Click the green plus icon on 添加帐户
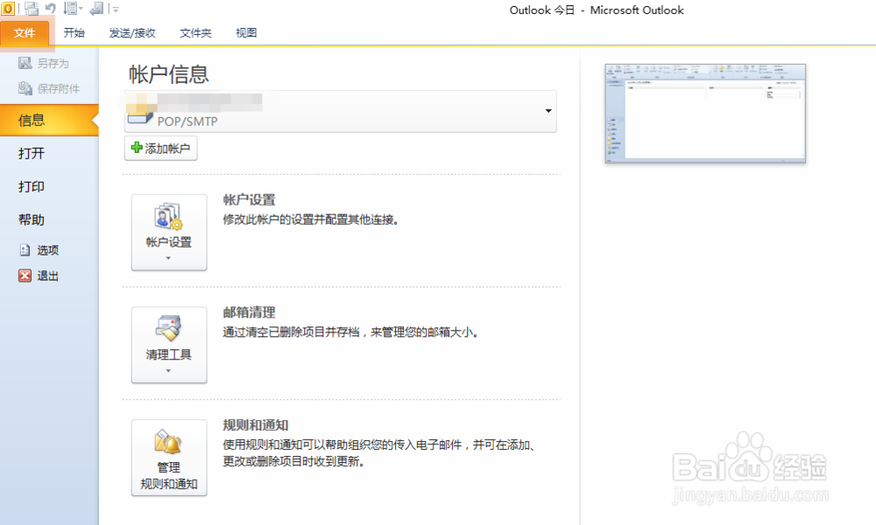Screen dimensions: 876x525 pos(137,147)
